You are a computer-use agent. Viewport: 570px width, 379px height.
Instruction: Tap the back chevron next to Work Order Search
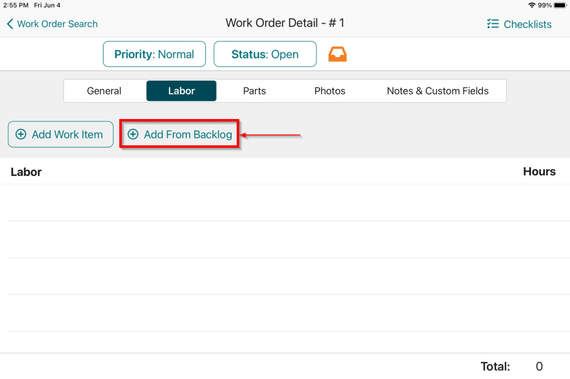pos(9,24)
